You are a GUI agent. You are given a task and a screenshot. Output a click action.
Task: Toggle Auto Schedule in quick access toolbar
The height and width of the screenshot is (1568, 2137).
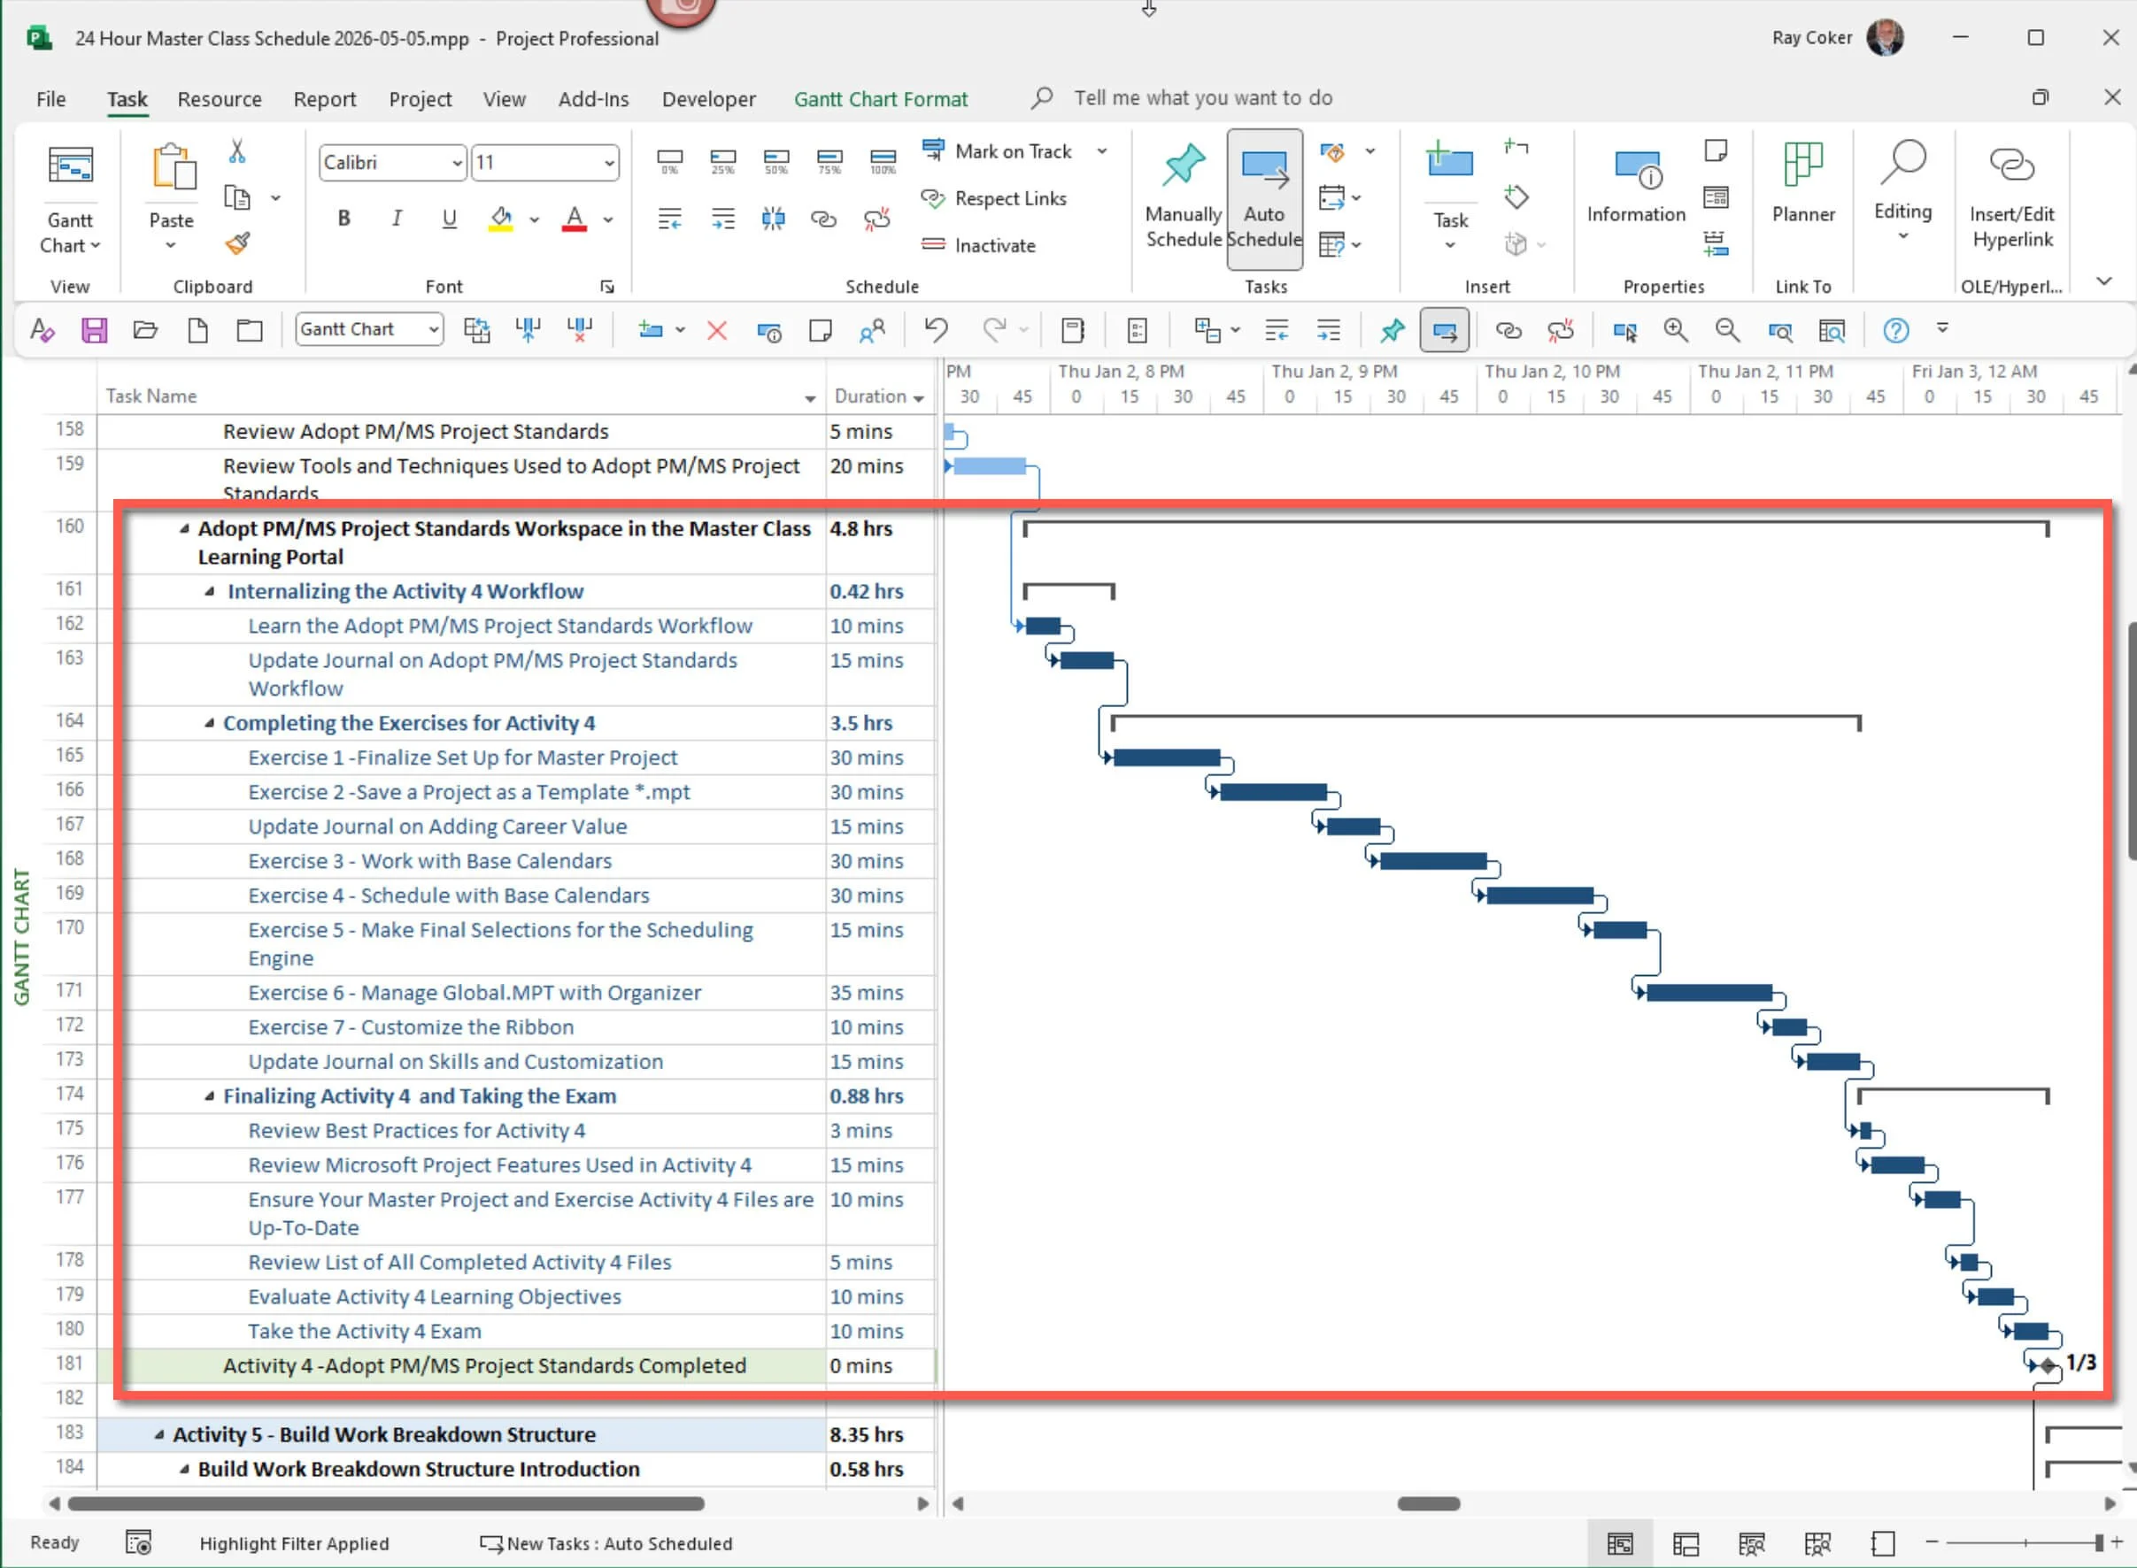[x=1444, y=330]
